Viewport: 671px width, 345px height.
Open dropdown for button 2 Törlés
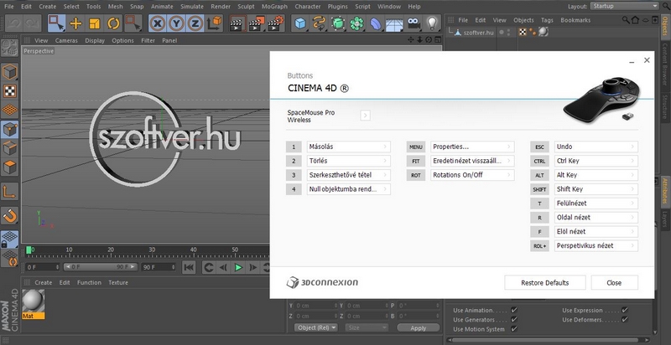pyautogui.click(x=348, y=161)
